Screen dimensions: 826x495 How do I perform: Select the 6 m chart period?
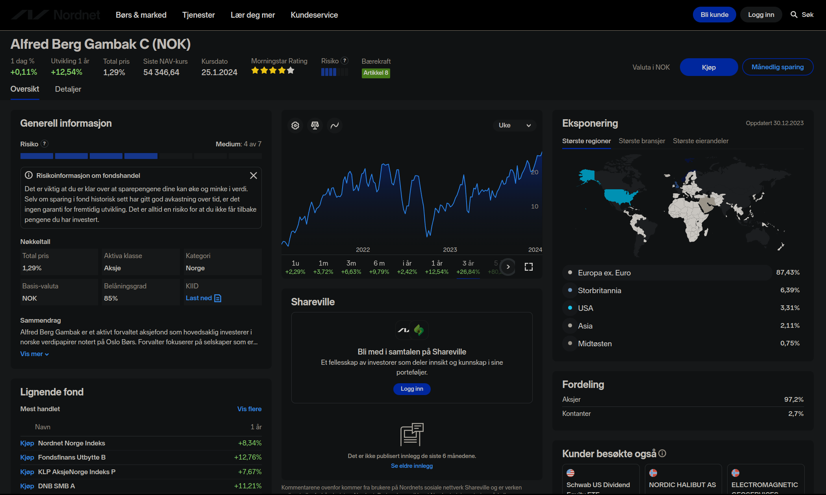point(379,267)
